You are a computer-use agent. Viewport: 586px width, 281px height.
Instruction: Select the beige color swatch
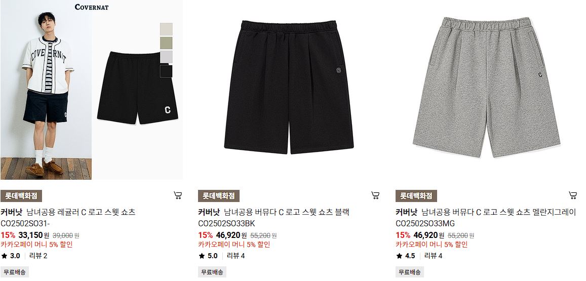tap(166, 29)
